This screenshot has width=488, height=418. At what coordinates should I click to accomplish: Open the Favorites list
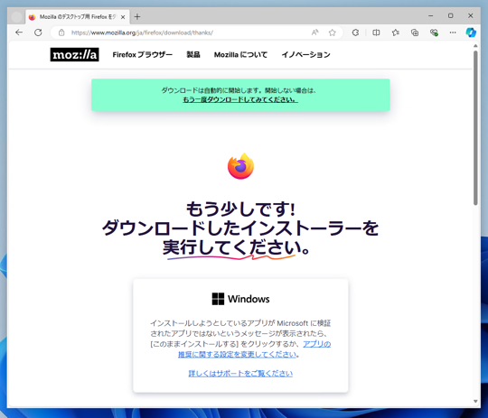[395, 33]
